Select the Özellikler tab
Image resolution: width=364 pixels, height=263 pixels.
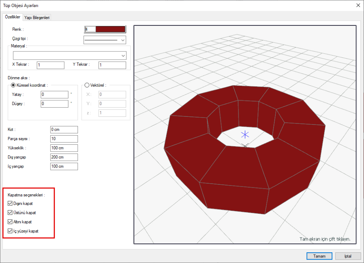pyautogui.click(x=13, y=17)
